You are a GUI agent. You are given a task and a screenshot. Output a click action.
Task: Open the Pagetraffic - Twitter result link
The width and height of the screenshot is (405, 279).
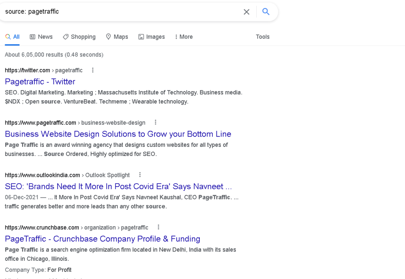coord(40,82)
